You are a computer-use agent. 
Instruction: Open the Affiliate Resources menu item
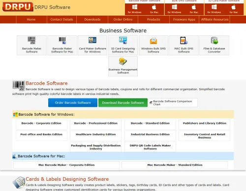click(x=215, y=20)
